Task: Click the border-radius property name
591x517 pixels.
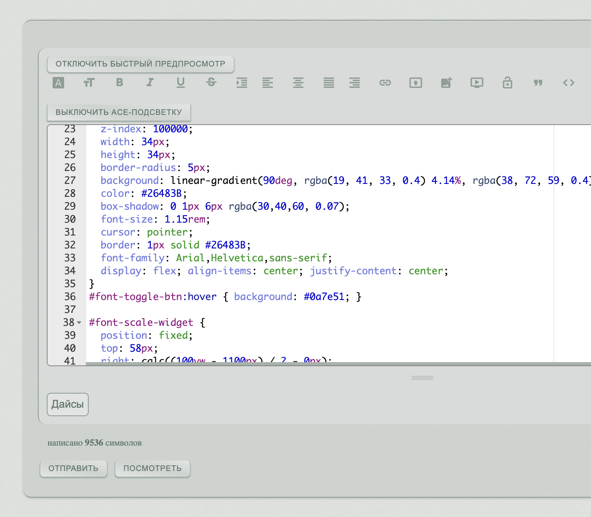Action: pyautogui.click(x=138, y=167)
